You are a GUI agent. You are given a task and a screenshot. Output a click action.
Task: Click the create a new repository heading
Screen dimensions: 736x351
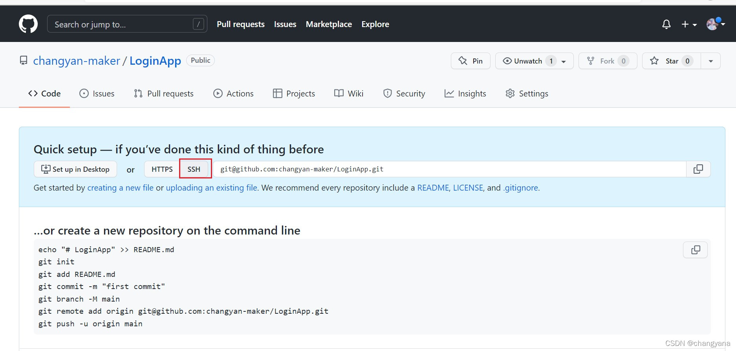point(167,231)
